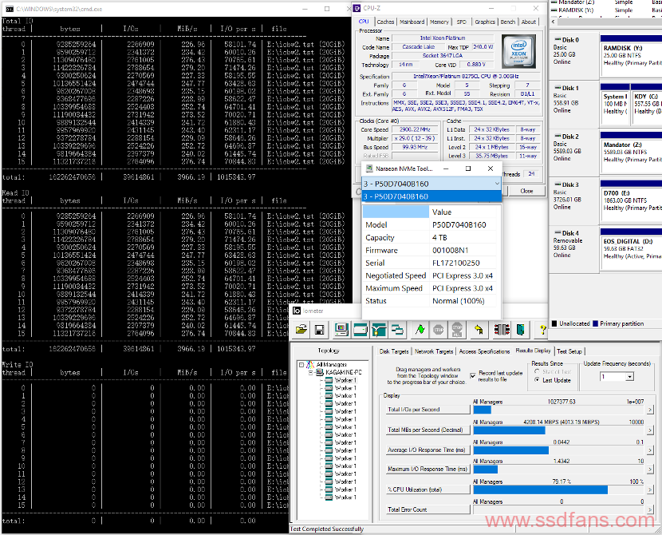Click the Total Error Count button
The image size is (662, 535).
(428, 509)
